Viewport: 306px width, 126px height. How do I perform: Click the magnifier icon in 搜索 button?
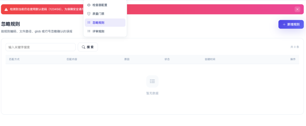[x=83, y=47]
